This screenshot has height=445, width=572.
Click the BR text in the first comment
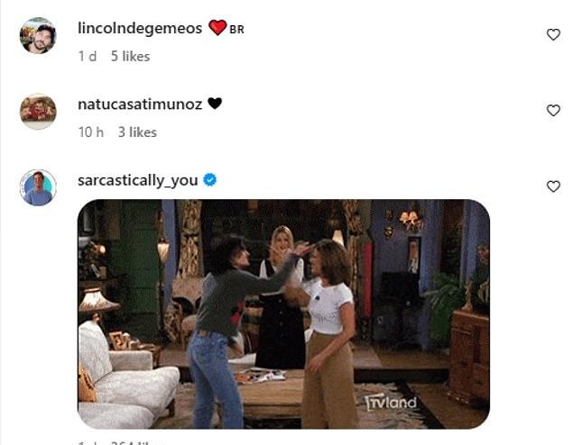click(236, 30)
